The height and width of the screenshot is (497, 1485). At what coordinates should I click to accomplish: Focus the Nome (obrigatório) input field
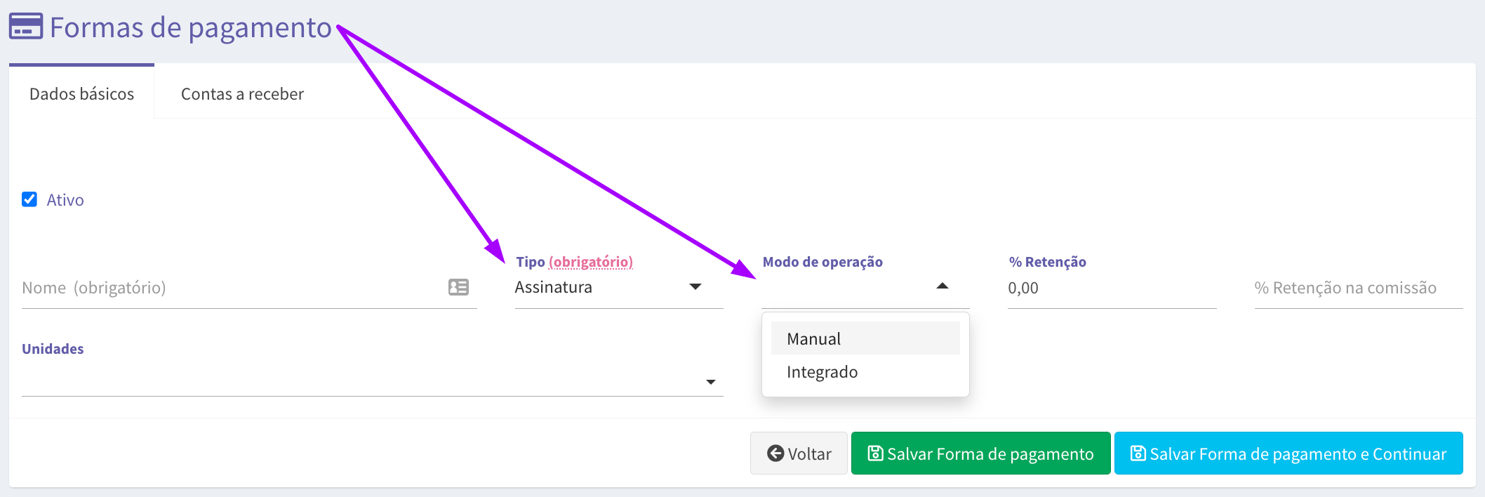tap(249, 288)
